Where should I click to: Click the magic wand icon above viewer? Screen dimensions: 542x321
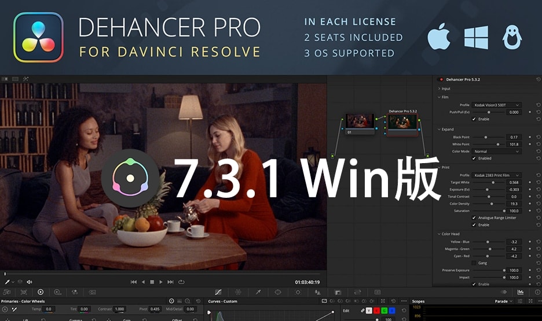click(x=25, y=79)
